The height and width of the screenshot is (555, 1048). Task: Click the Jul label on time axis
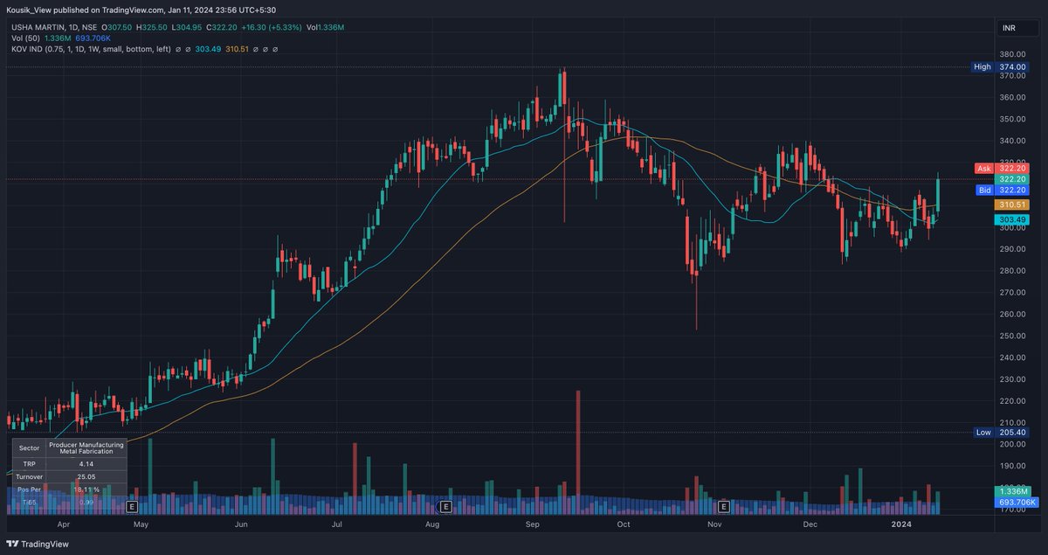(336, 525)
